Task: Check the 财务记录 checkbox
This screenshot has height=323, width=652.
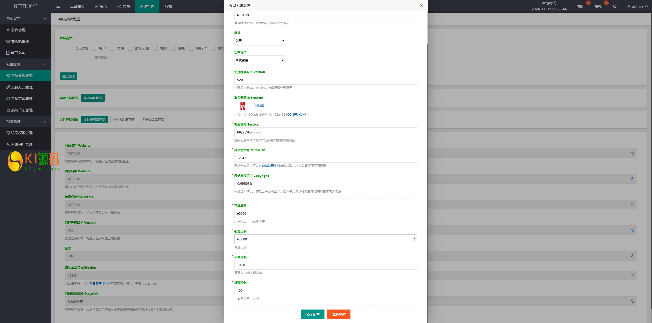Action: point(130,48)
